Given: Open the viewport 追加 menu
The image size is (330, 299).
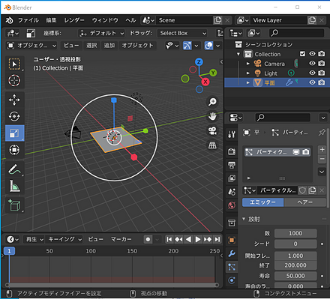Looking at the screenshot, I should point(109,46).
